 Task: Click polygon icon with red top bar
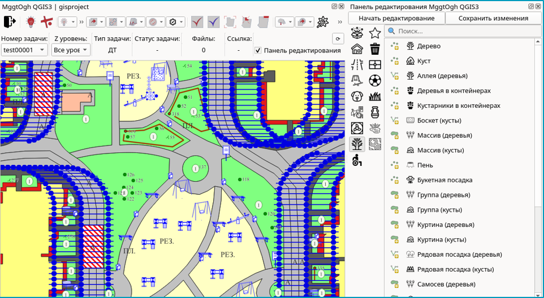point(264,22)
